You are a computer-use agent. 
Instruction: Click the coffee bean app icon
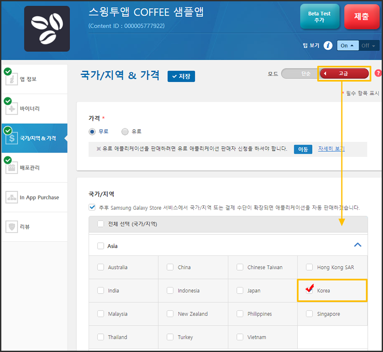pos(47,29)
